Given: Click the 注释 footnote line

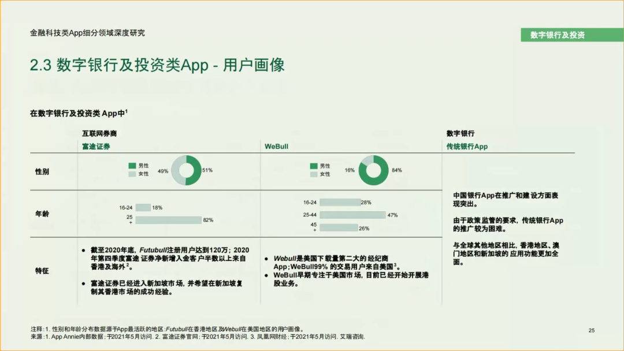Looking at the screenshot, I should [x=168, y=329].
